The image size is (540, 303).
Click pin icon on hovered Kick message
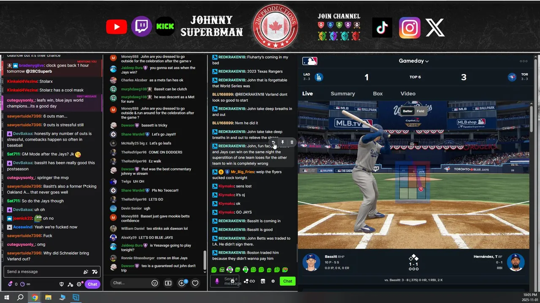pos(283,143)
